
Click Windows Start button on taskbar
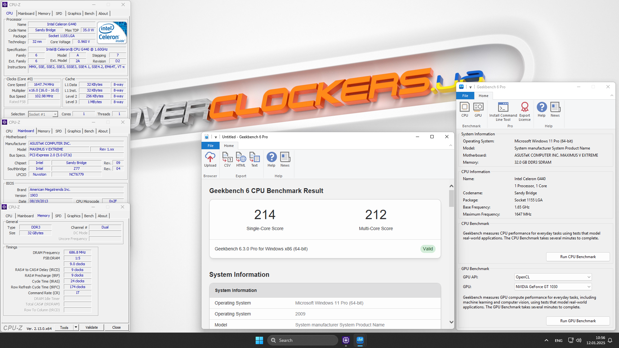click(259, 340)
